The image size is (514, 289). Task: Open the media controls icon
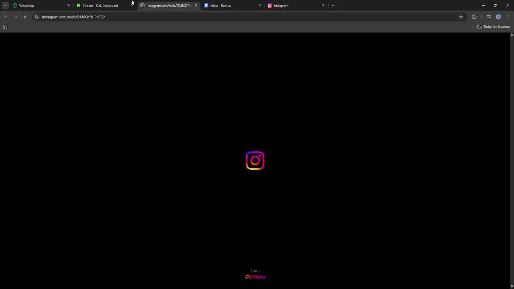point(489,17)
